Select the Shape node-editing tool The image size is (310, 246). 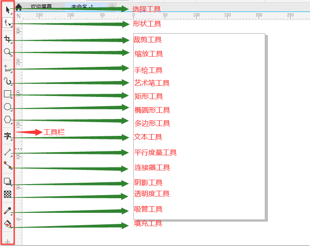click(x=8, y=23)
